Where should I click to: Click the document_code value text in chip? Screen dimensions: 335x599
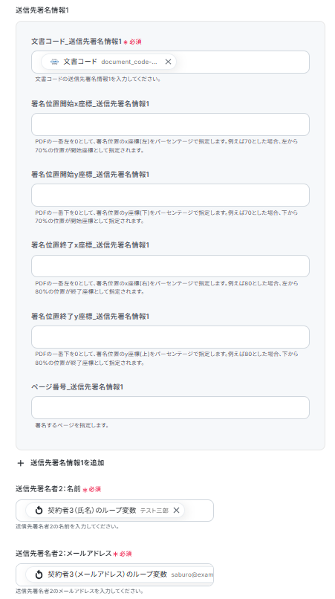click(129, 62)
